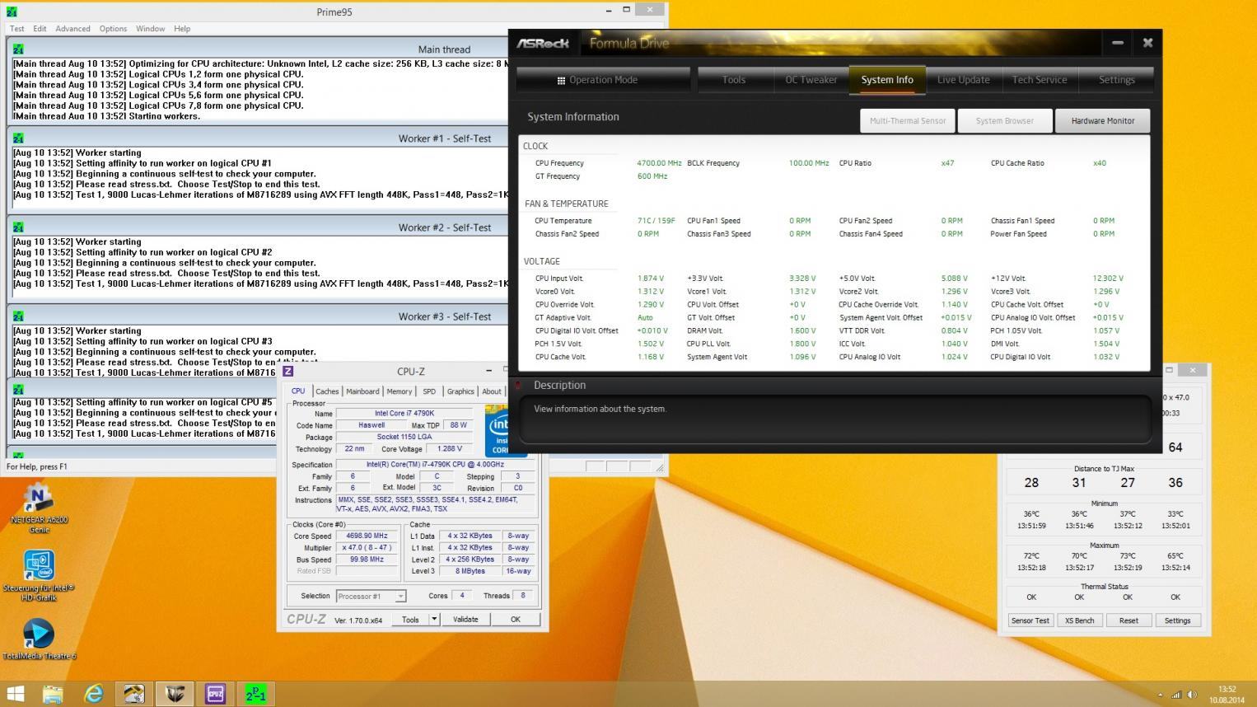Open About tab in CPU-Z
Image resolution: width=1257 pixels, height=707 pixels.
click(x=492, y=391)
